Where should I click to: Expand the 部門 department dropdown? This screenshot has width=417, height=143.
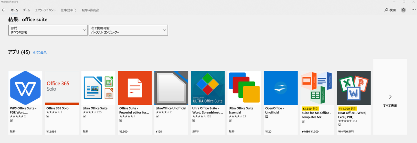point(48,30)
